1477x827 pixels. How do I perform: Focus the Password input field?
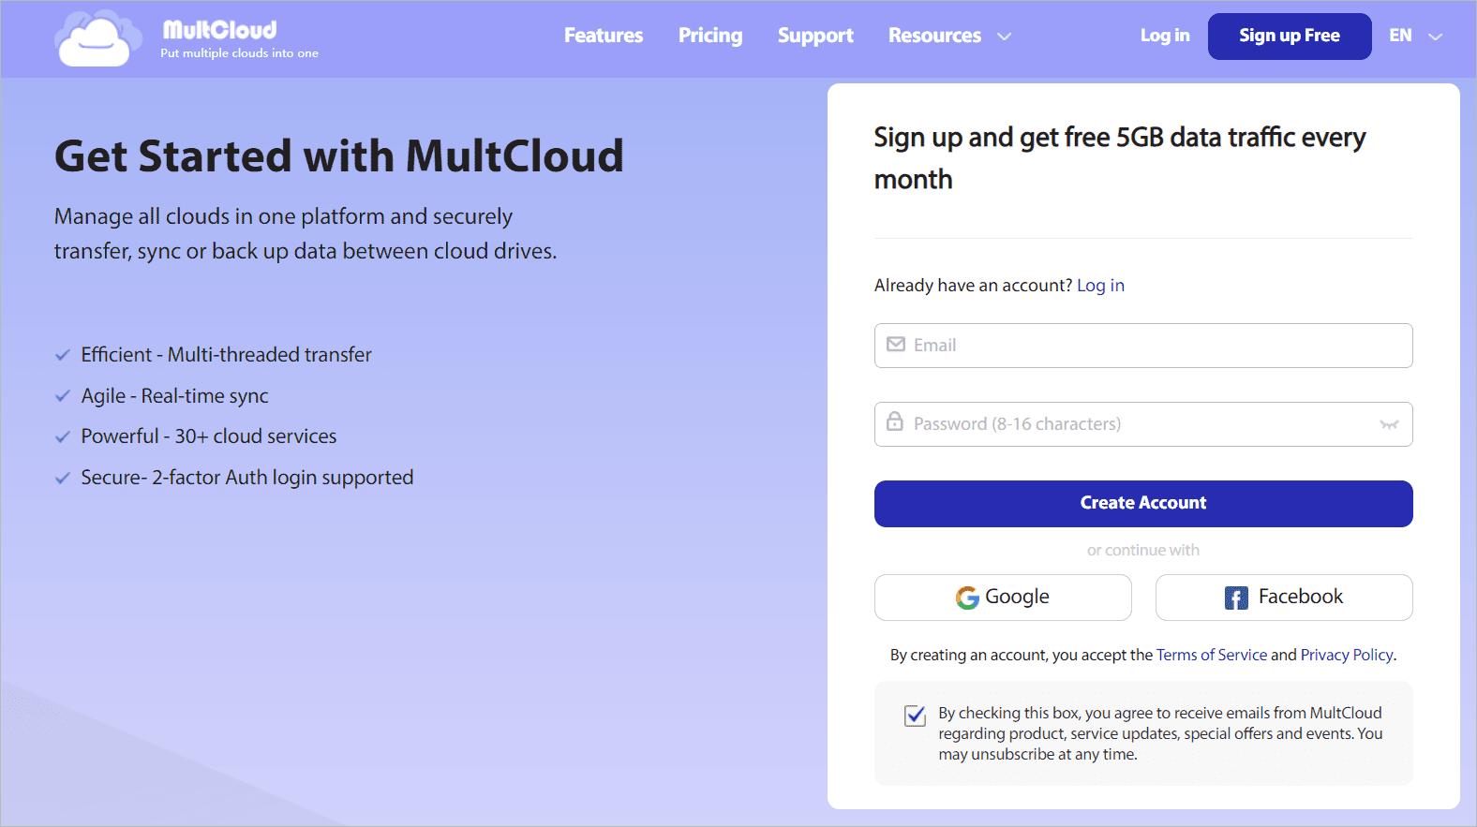pos(1143,424)
